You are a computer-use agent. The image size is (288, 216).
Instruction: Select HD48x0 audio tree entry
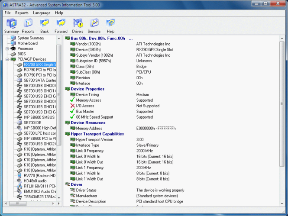pos(35,181)
